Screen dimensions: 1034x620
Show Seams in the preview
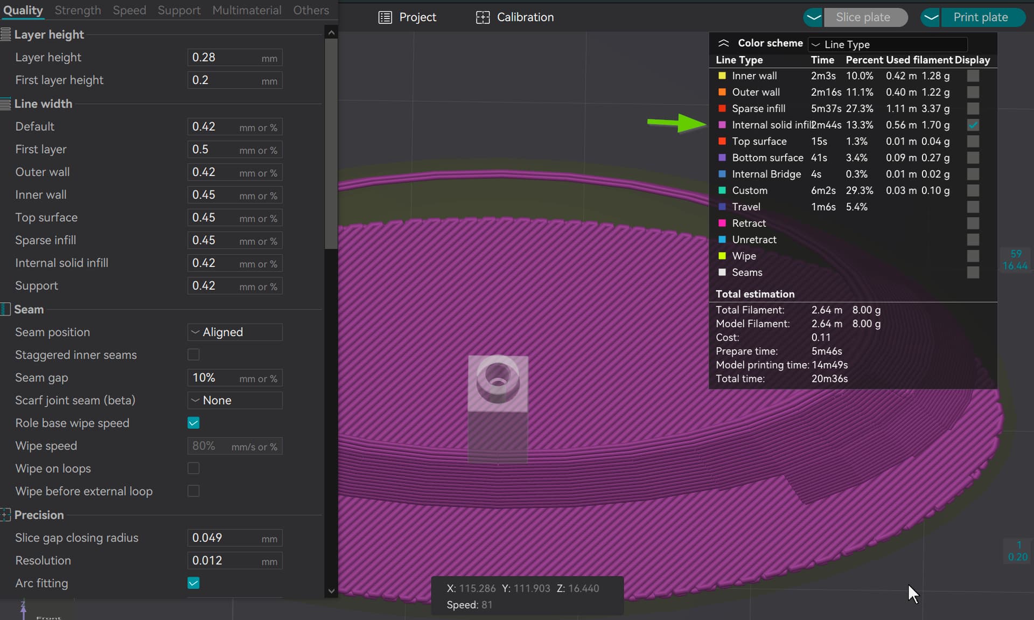tap(973, 272)
